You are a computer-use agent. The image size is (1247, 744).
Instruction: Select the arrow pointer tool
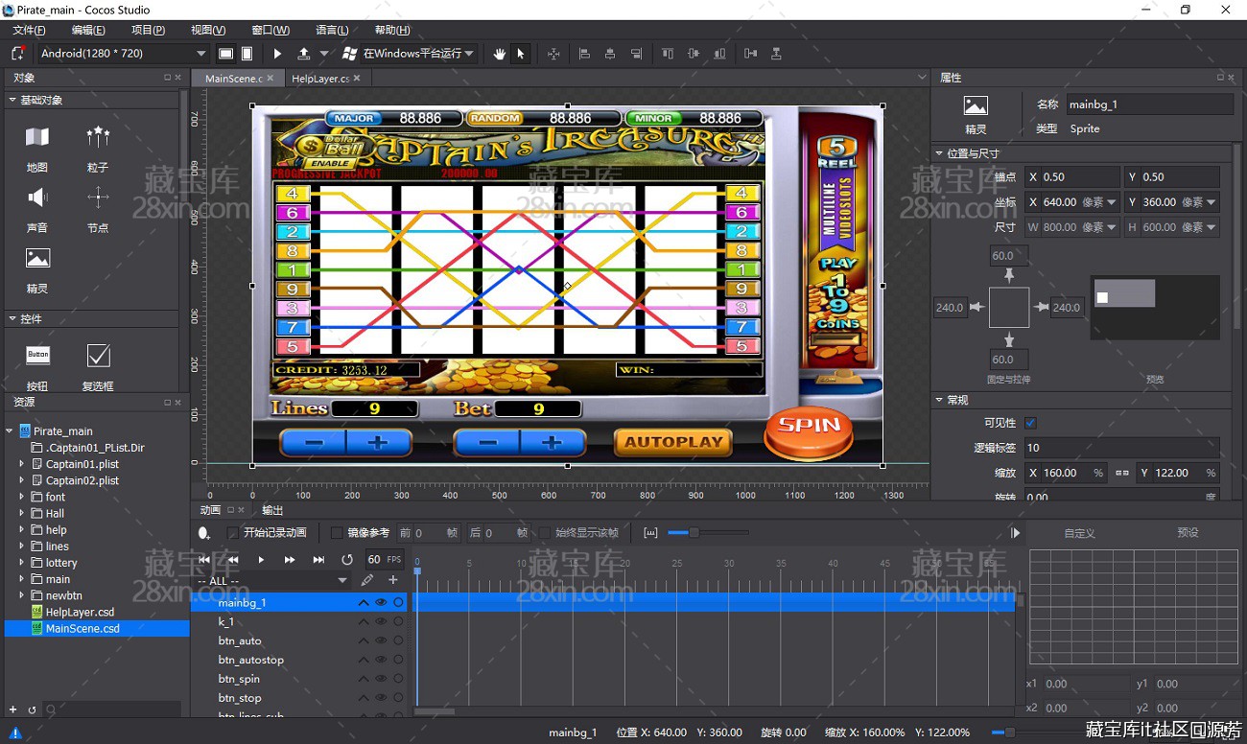[x=521, y=54]
